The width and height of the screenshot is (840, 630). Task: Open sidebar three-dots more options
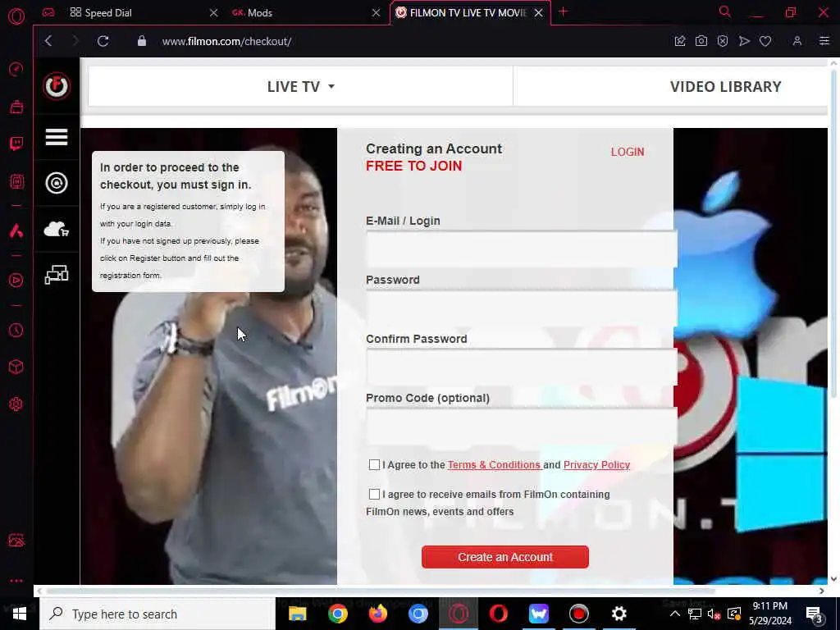(x=16, y=580)
